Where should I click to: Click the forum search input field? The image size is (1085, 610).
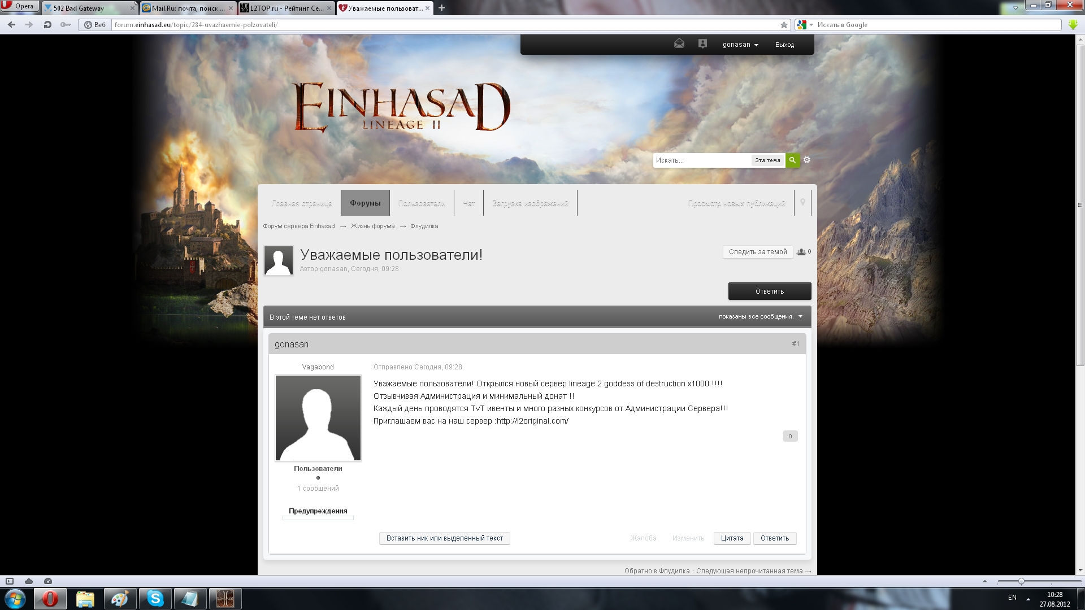click(701, 160)
